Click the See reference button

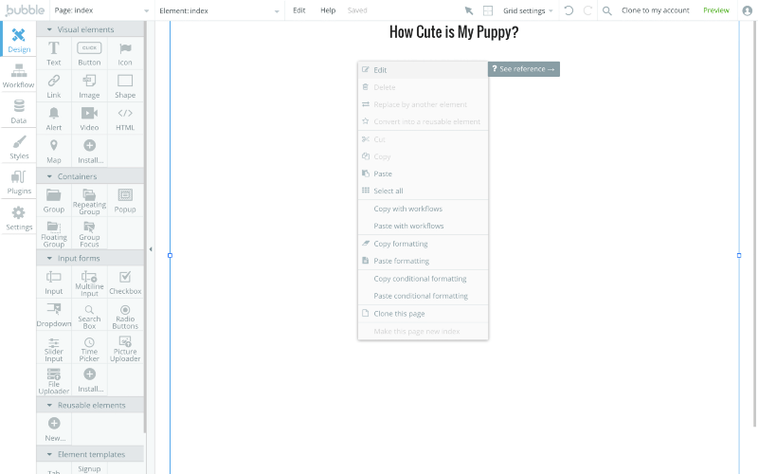point(524,69)
